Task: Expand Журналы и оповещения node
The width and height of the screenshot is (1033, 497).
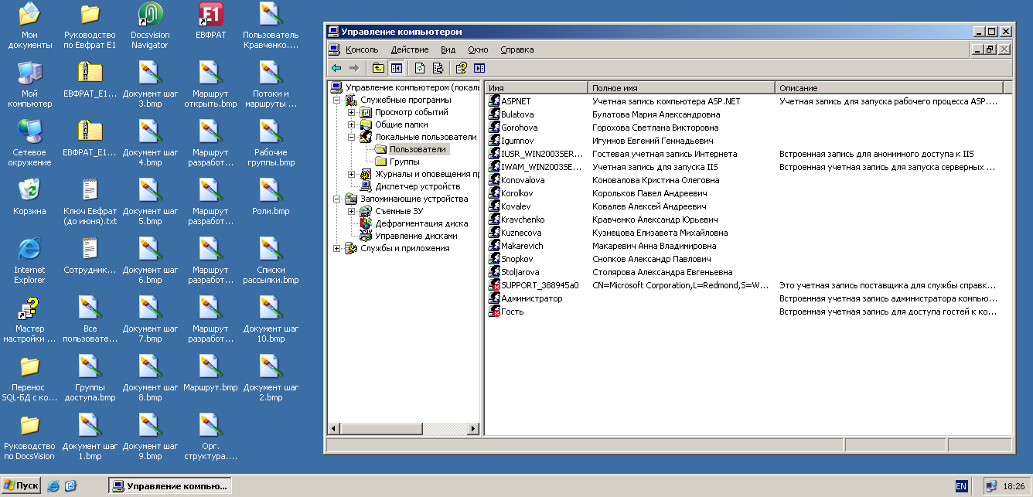Action: pyautogui.click(x=351, y=174)
